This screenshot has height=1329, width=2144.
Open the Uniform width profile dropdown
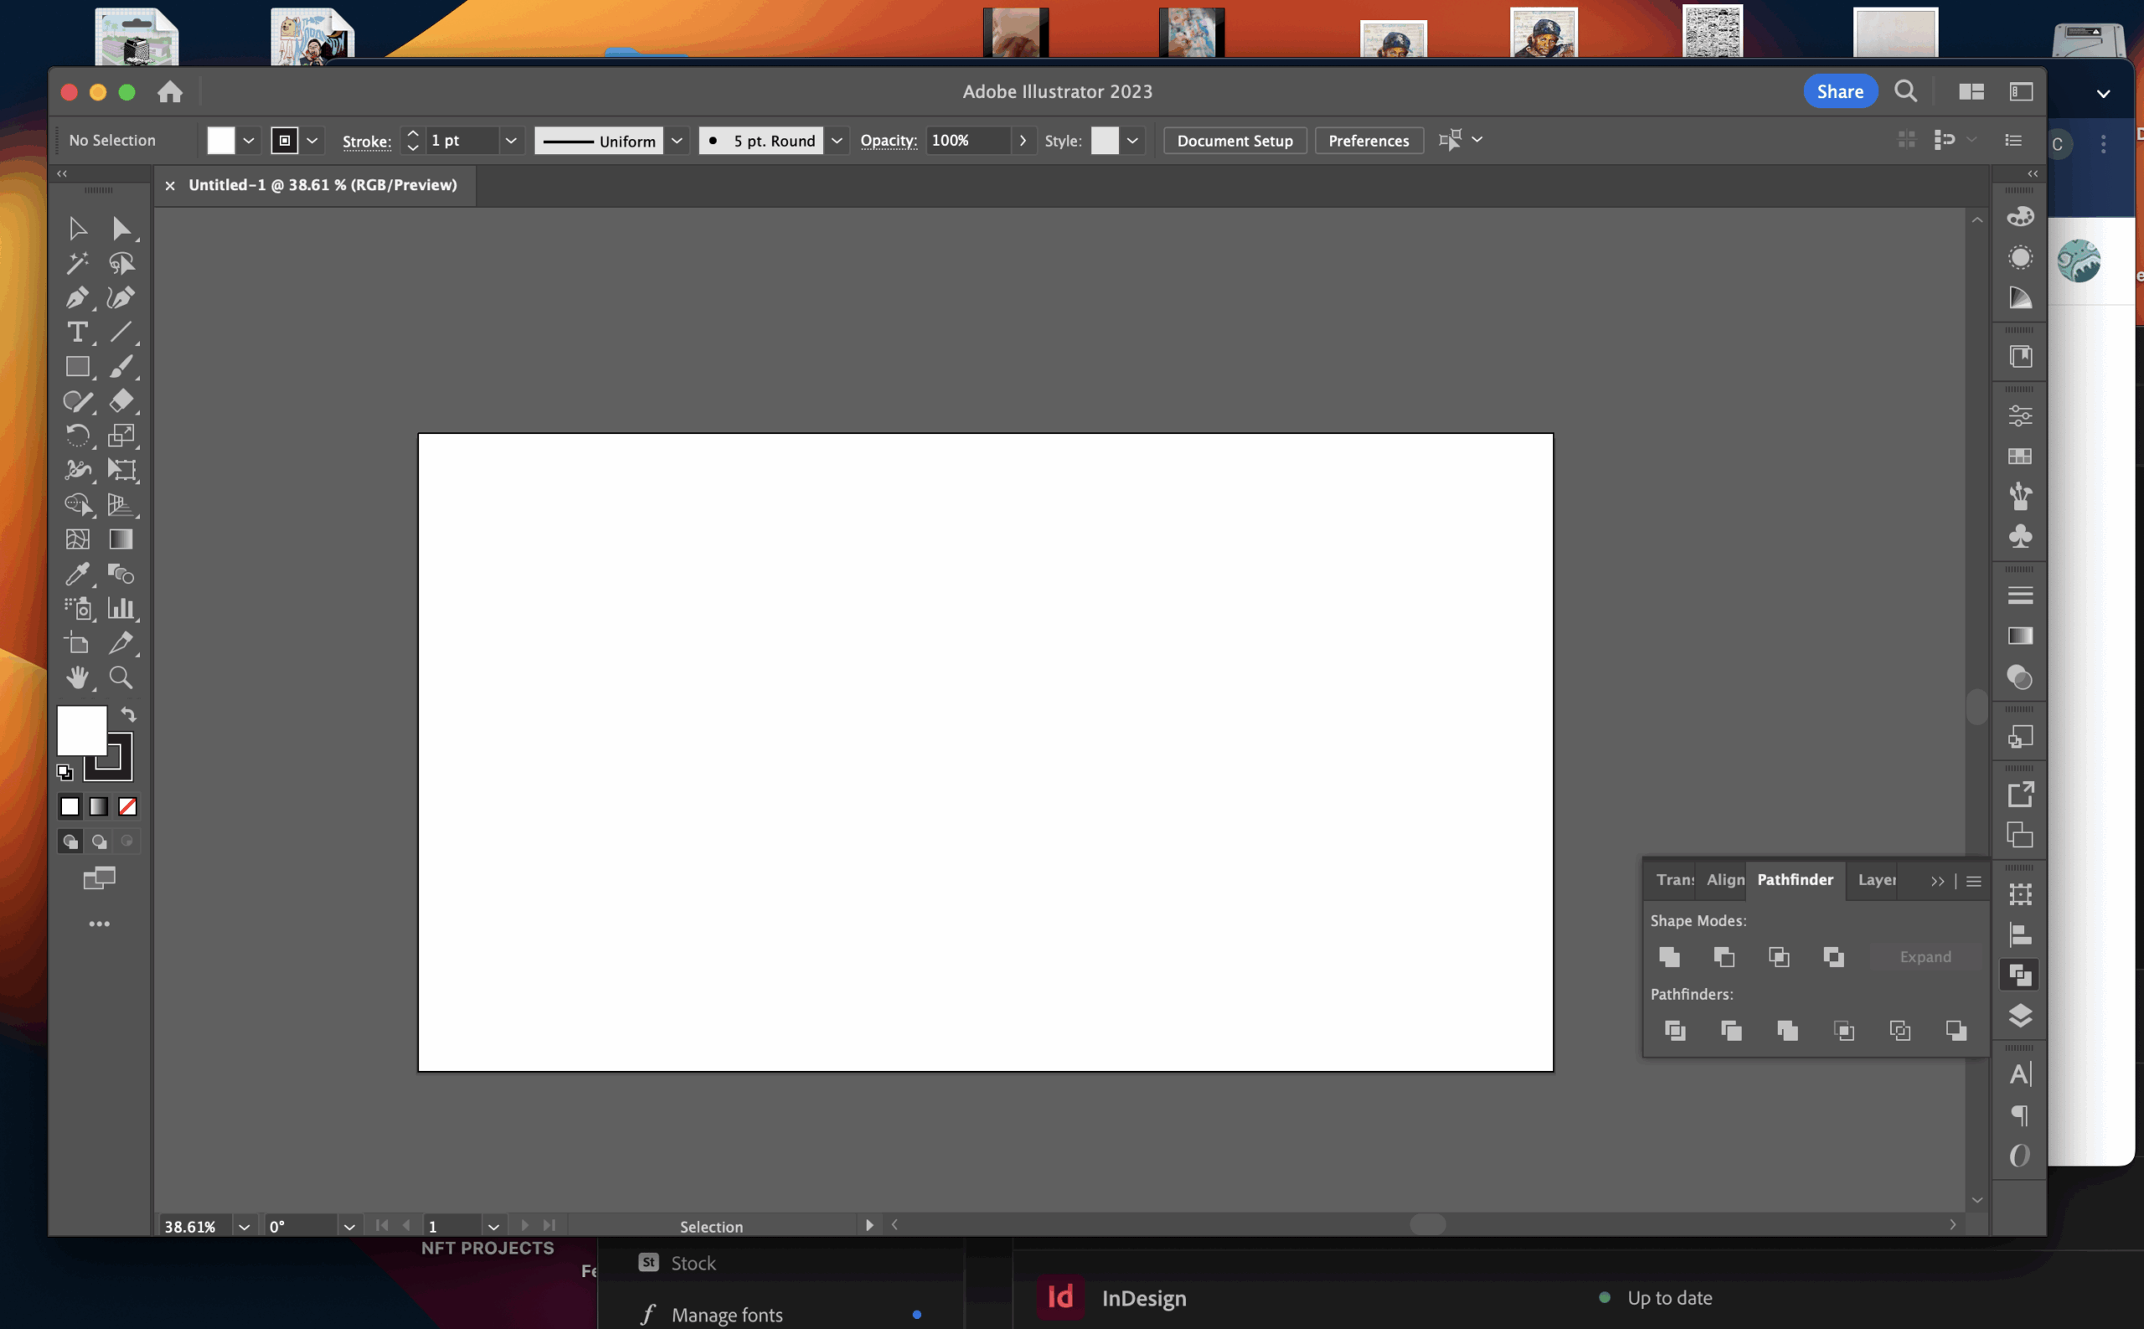click(676, 140)
